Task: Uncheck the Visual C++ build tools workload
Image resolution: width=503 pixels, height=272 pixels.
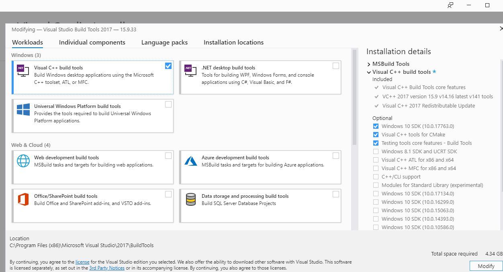Action: 168,66
